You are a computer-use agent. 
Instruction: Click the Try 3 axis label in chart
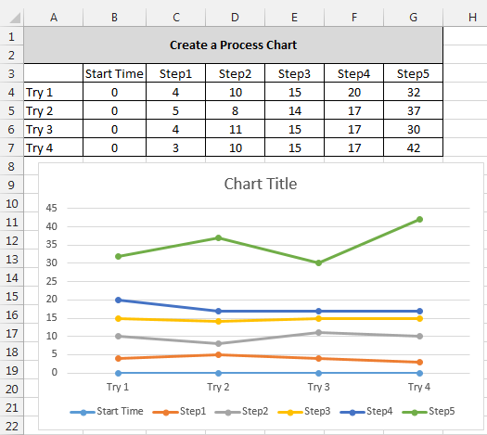[318, 387]
